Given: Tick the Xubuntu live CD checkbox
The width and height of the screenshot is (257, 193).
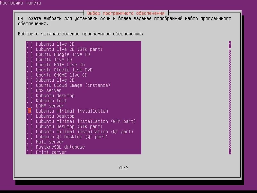Looking at the screenshot, I should 30,80.
